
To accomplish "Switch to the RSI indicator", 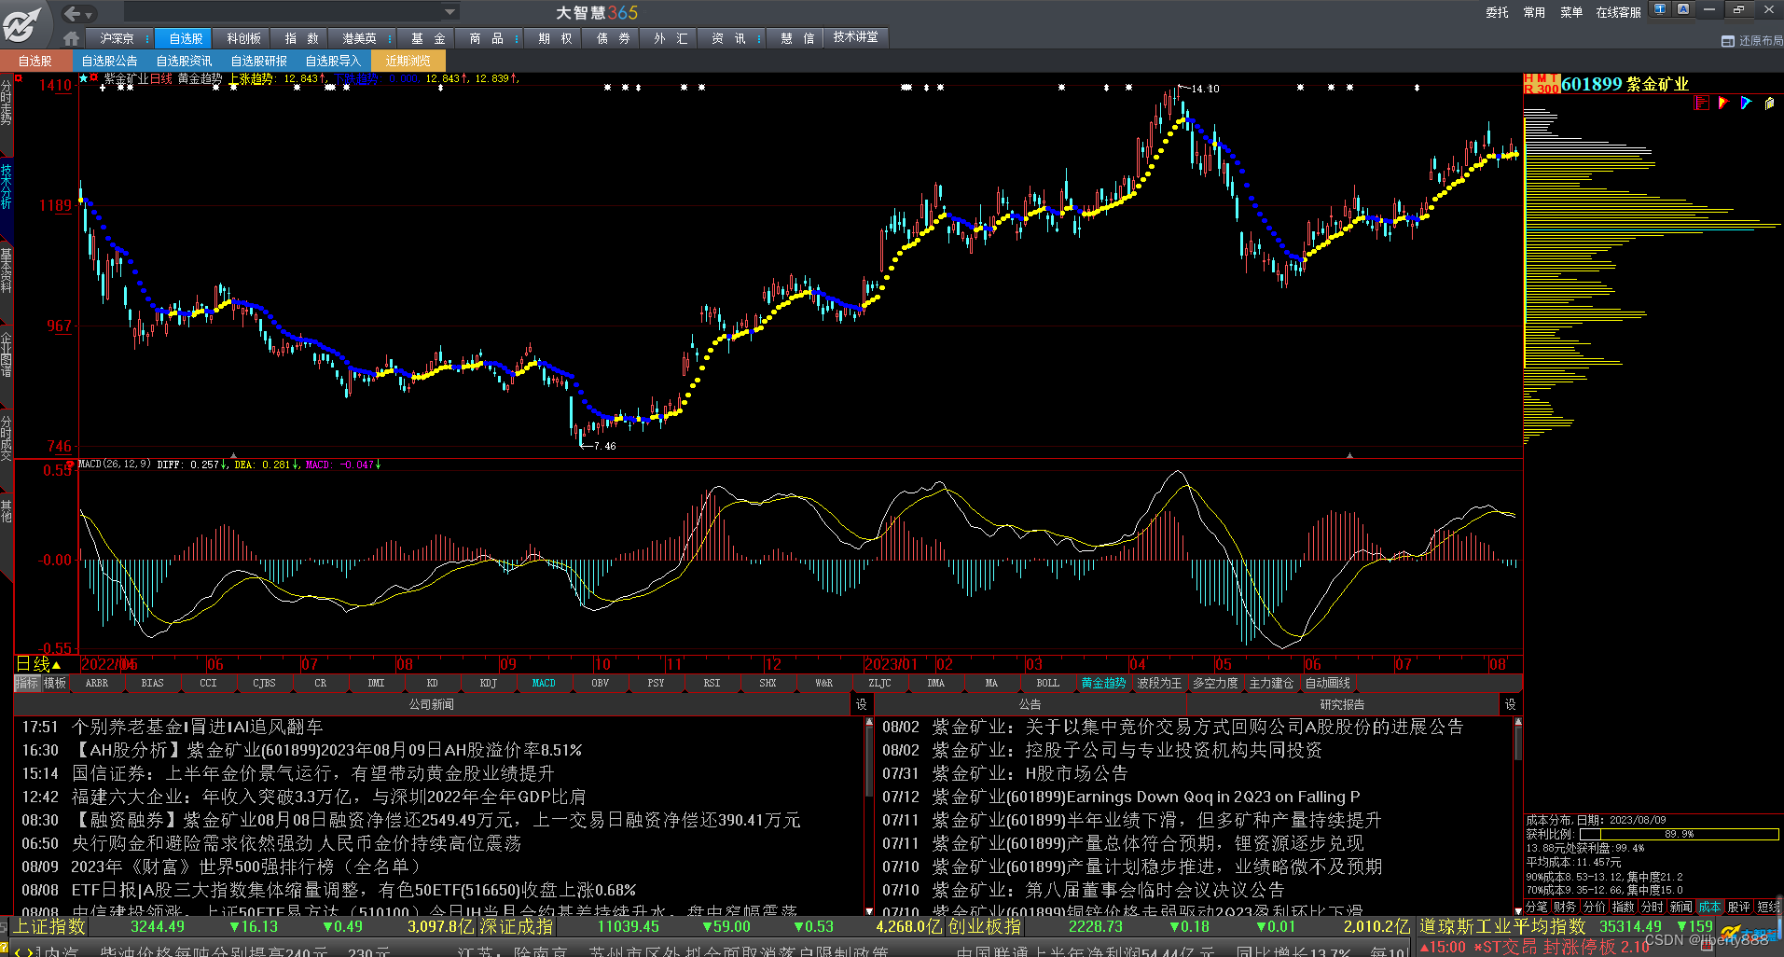I will click(x=712, y=684).
